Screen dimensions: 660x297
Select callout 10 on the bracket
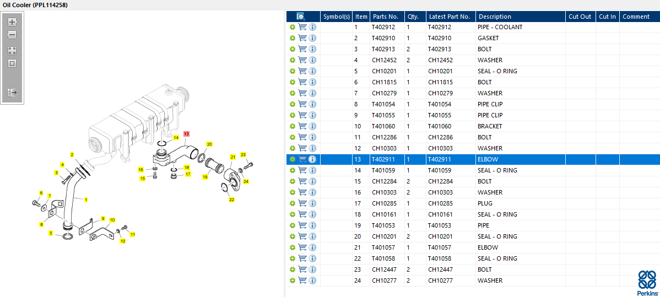tap(112, 220)
